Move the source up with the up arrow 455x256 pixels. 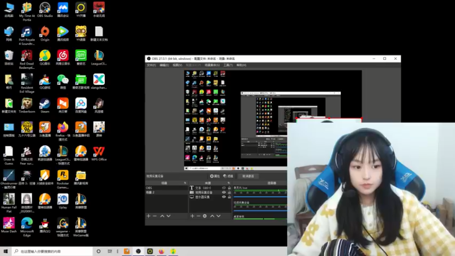coord(212,216)
